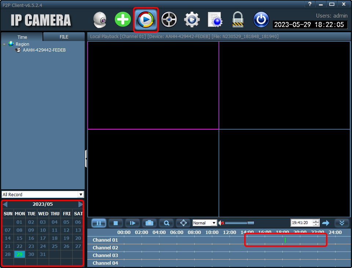Pause the playback
352x268 pixels.
pyautogui.click(x=99, y=223)
